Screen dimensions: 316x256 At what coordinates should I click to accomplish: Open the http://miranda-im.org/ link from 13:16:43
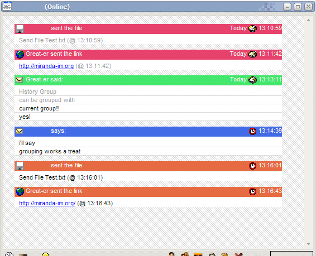coord(47,203)
